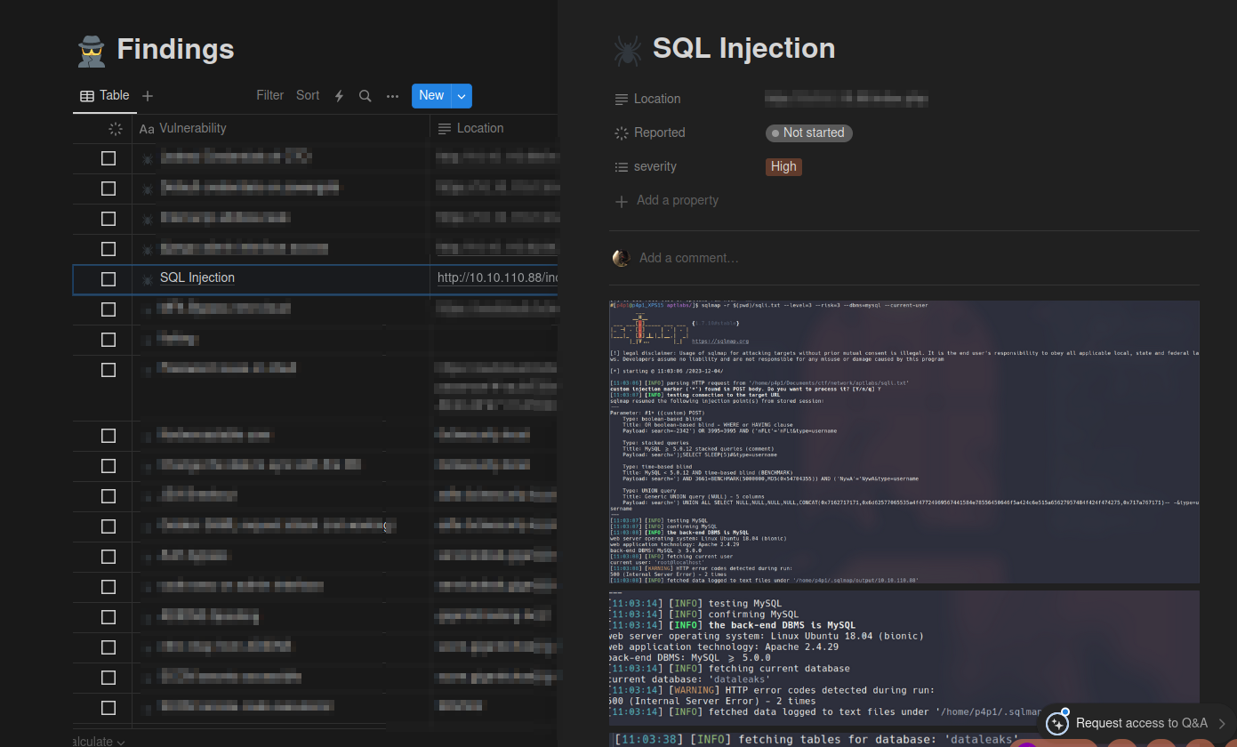The image size is (1237, 747).
Task: Click the Add a comment field
Action: pos(689,258)
